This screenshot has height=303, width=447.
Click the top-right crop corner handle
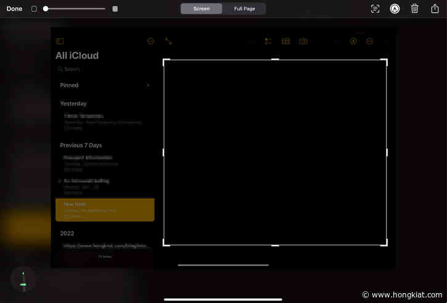[x=385, y=62]
